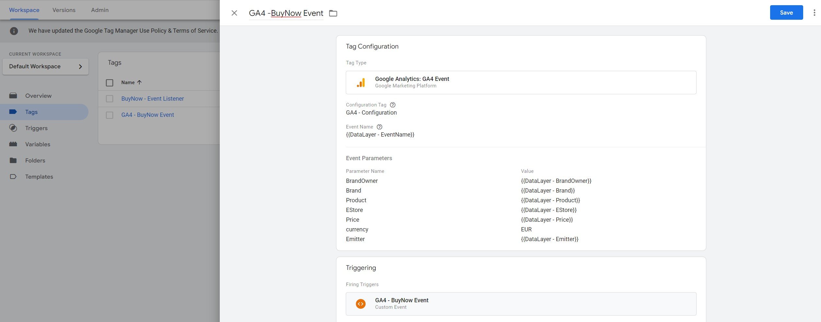821x322 pixels.
Task: Open the three-dot more actions menu
Action: [x=814, y=13]
